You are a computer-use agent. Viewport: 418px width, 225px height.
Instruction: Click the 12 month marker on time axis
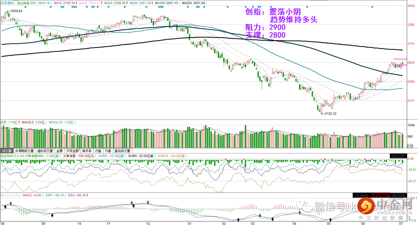(x=148, y=223)
